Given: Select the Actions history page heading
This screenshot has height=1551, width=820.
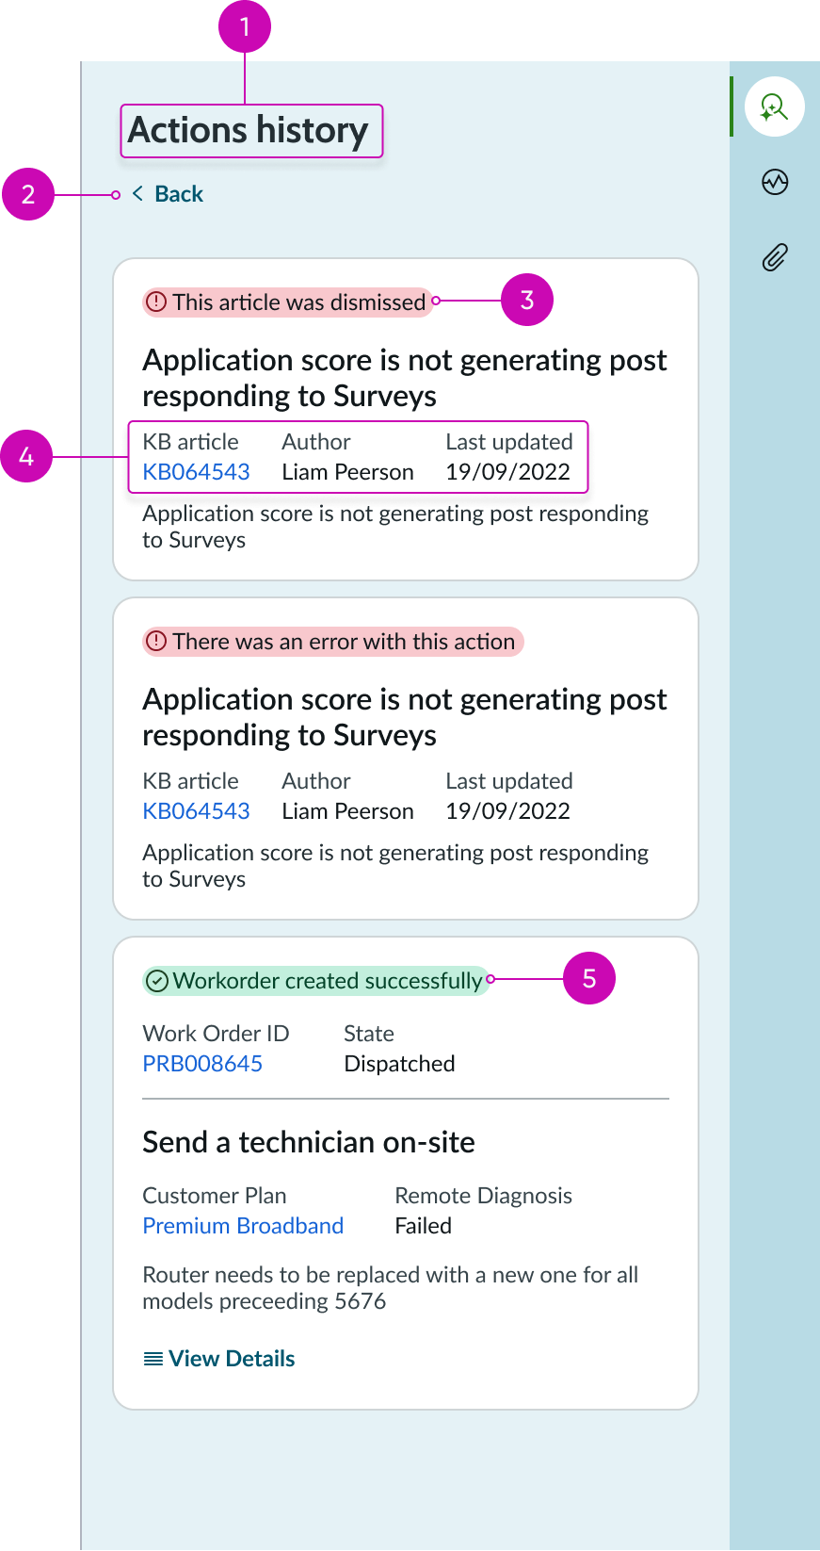Looking at the screenshot, I should tap(250, 130).
